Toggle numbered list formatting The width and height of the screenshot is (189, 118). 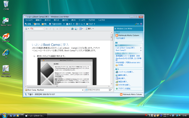tap(61, 29)
